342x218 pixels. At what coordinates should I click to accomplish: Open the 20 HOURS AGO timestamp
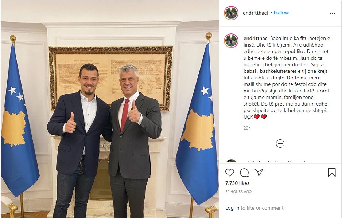point(238,192)
